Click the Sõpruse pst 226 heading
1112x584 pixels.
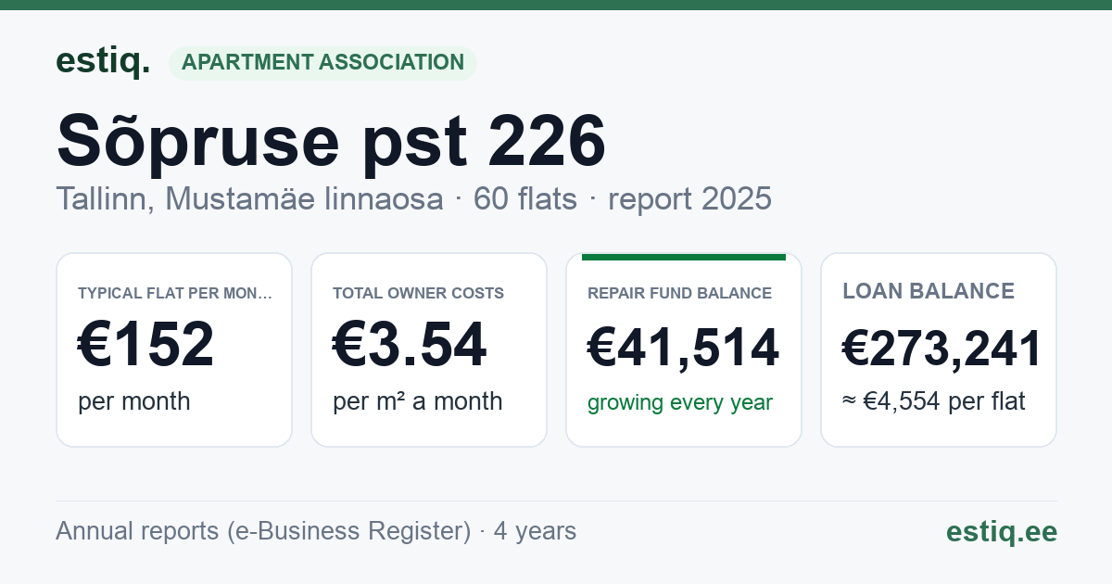click(331, 141)
